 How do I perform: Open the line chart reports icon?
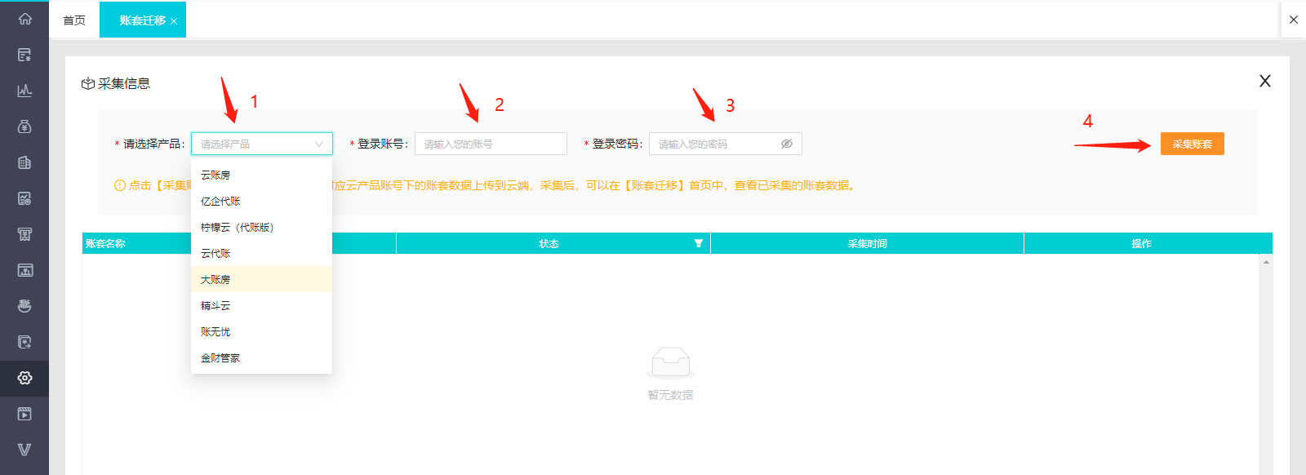coord(24,91)
